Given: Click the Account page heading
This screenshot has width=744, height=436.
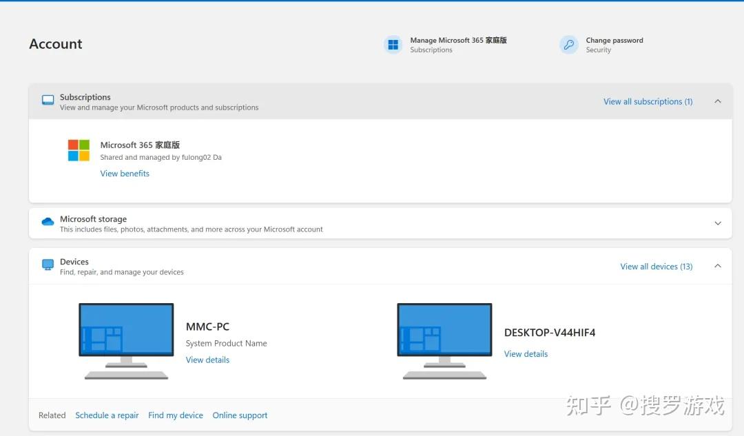Looking at the screenshot, I should point(56,43).
